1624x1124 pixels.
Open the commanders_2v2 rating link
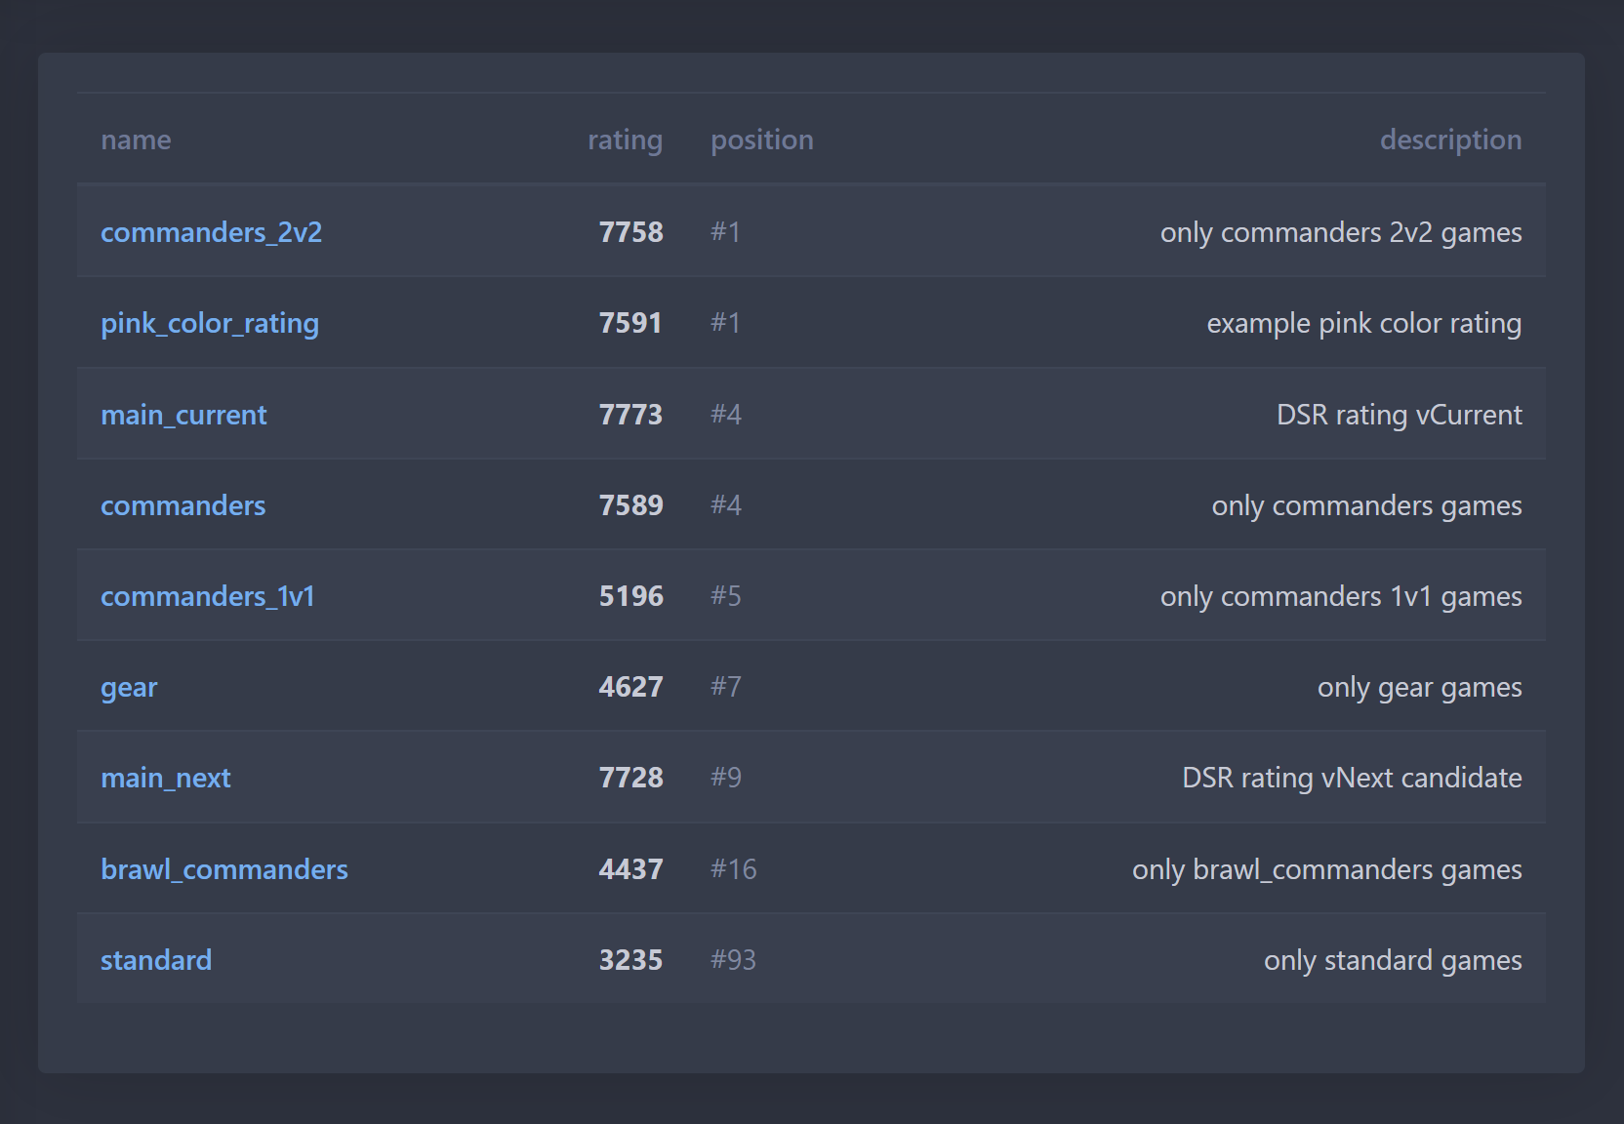point(211,232)
